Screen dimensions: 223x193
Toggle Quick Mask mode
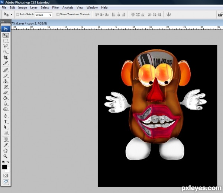coord(6,176)
